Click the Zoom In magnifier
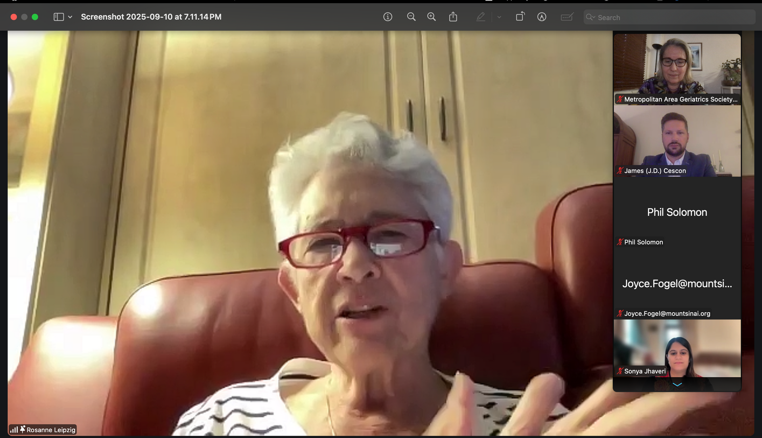 [x=431, y=17]
